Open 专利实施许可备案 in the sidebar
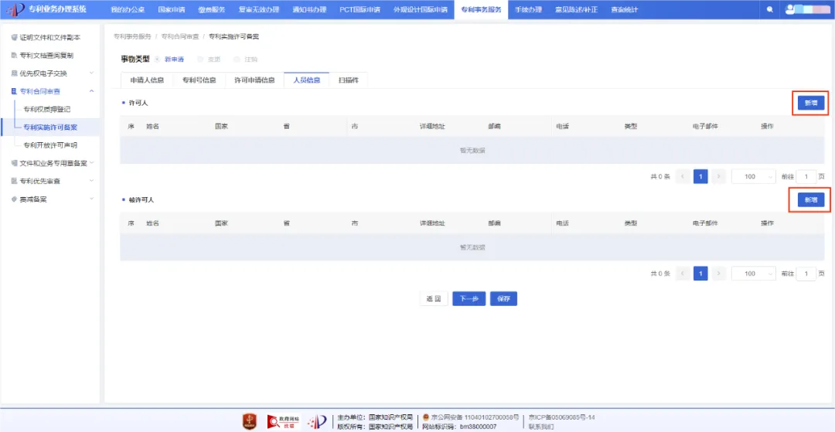The width and height of the screenshot is (835, 432). 50,128
